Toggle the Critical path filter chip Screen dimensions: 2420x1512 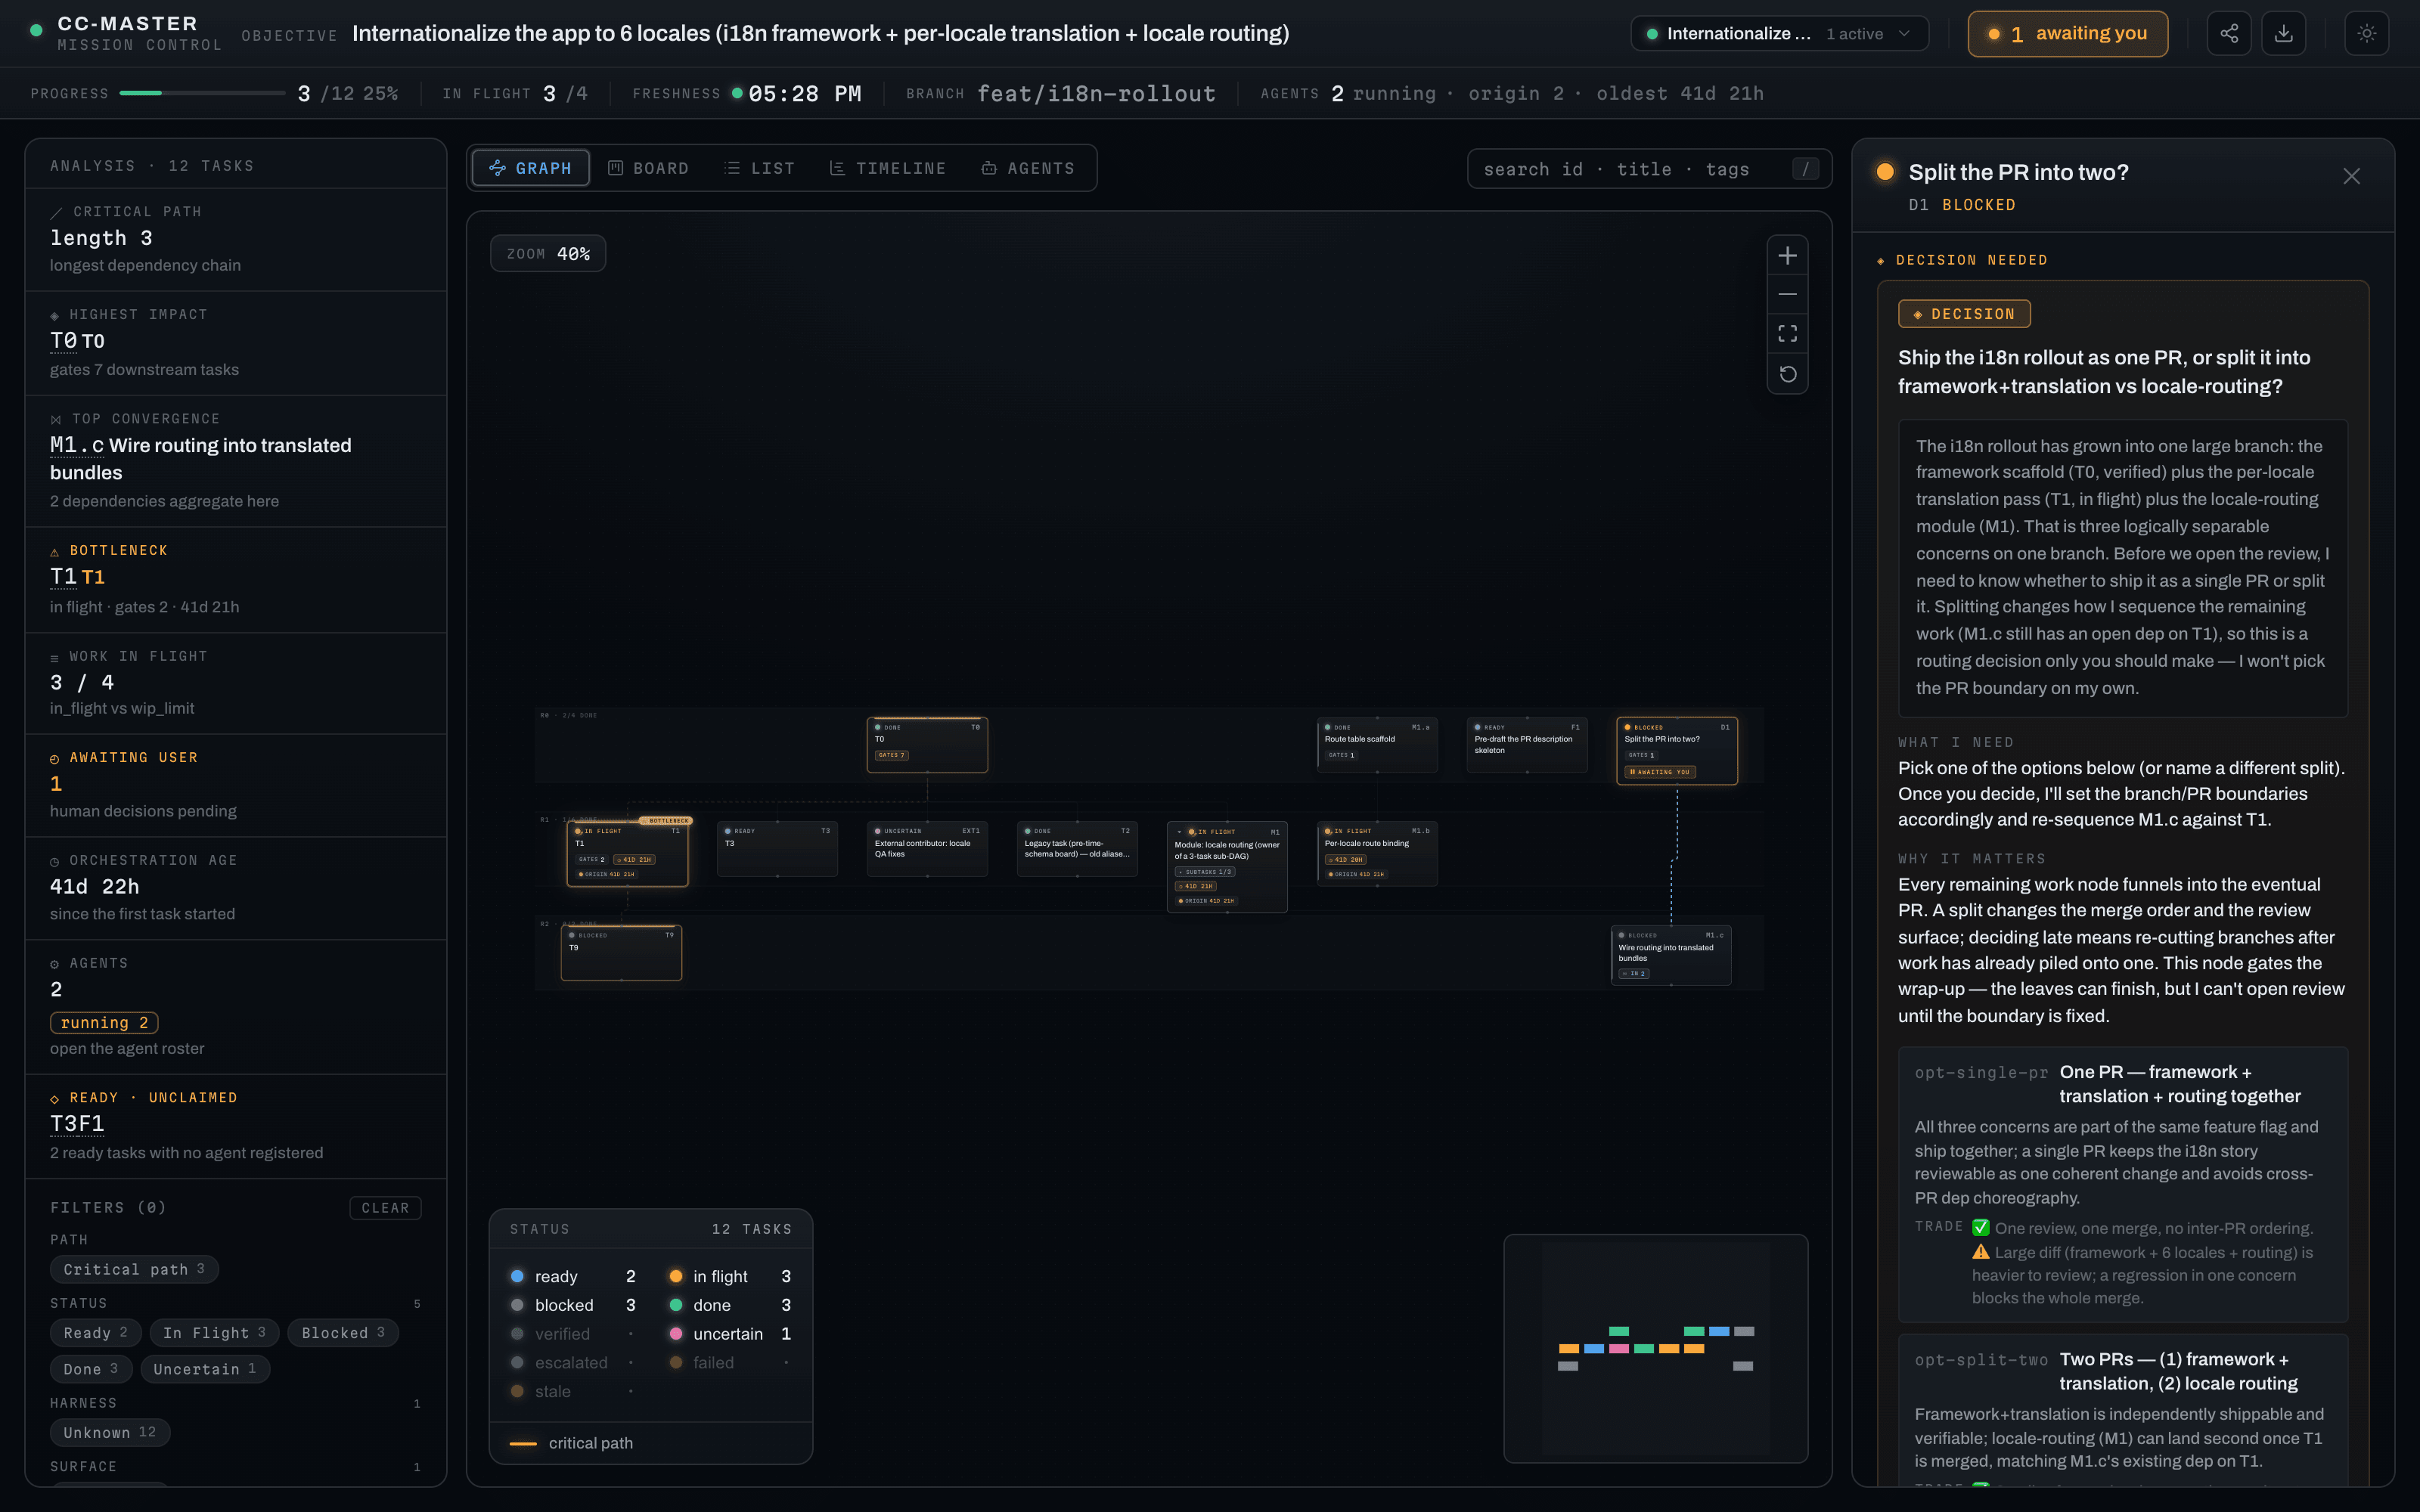(134, 1269)
